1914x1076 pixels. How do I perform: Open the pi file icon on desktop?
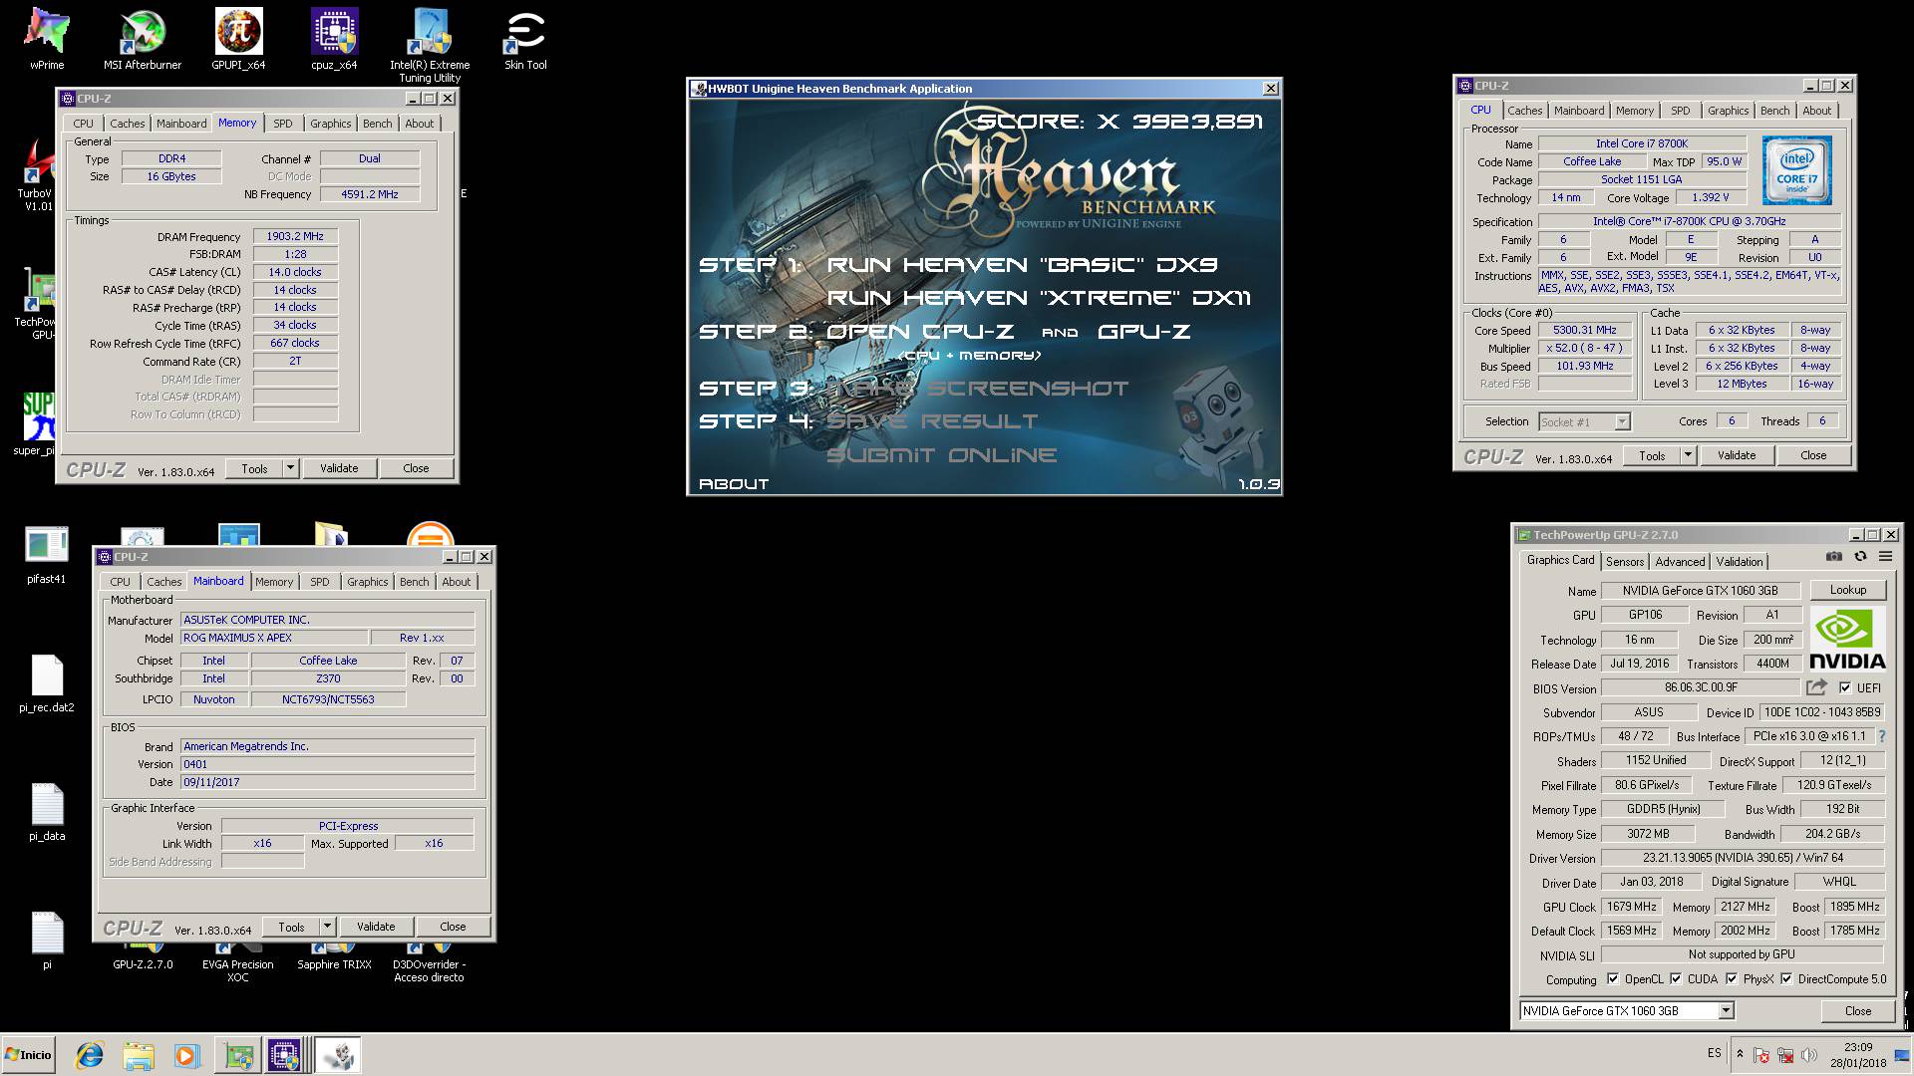click(47, 940)
